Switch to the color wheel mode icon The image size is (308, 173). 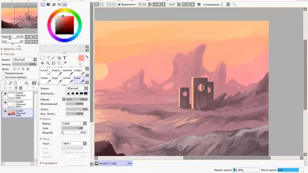[43, 4]
